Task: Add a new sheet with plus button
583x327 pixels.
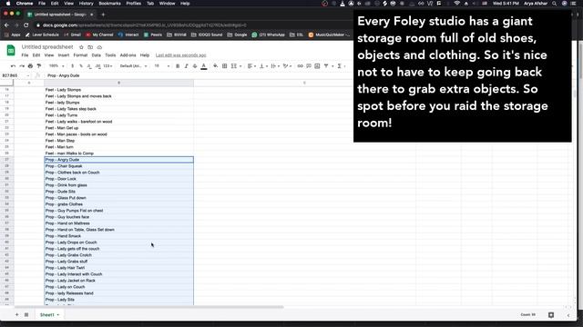Action: tap(16, 315)
